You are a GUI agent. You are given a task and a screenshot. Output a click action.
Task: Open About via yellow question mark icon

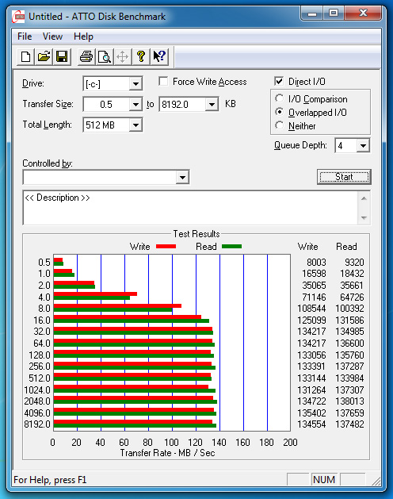[141, 57]
